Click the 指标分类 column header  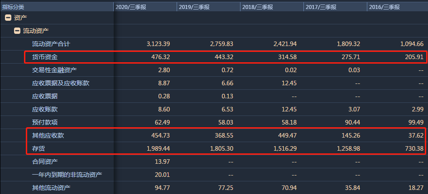(x=14, y=6)
